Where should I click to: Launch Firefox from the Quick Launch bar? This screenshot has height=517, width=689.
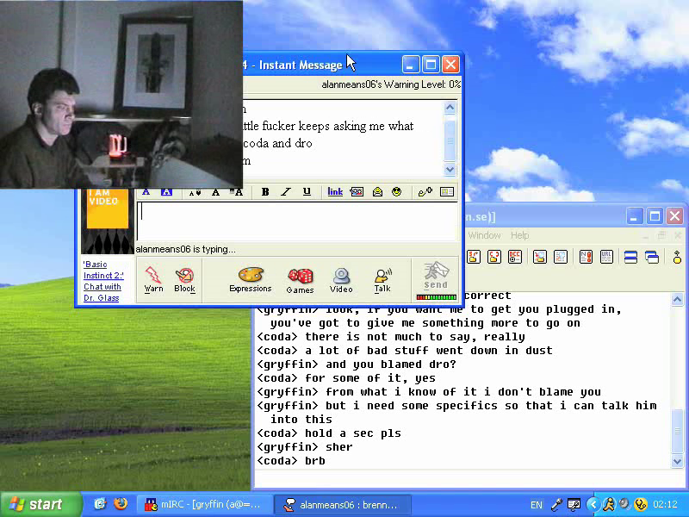[120, 504]
